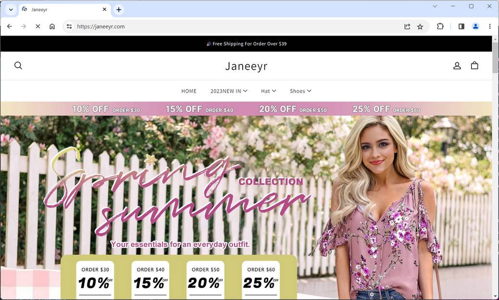The height and width of the screenshot is (300, 499).
Task: Click the Janeeyr logo
Action: [246, 66]
